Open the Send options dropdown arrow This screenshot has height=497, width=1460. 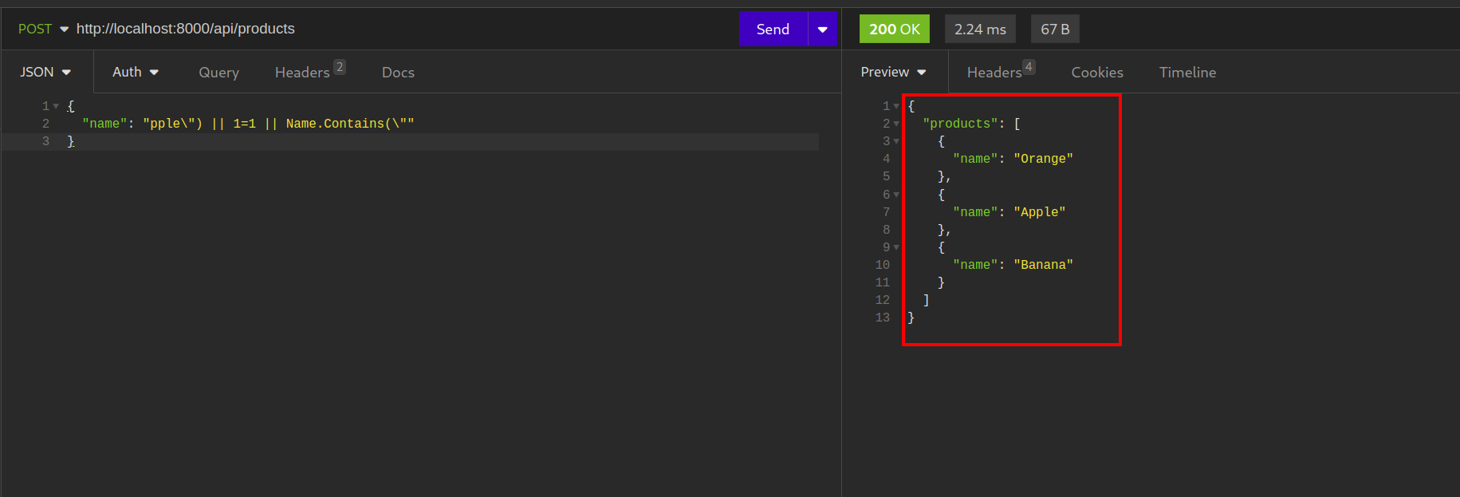pos(822,30)
